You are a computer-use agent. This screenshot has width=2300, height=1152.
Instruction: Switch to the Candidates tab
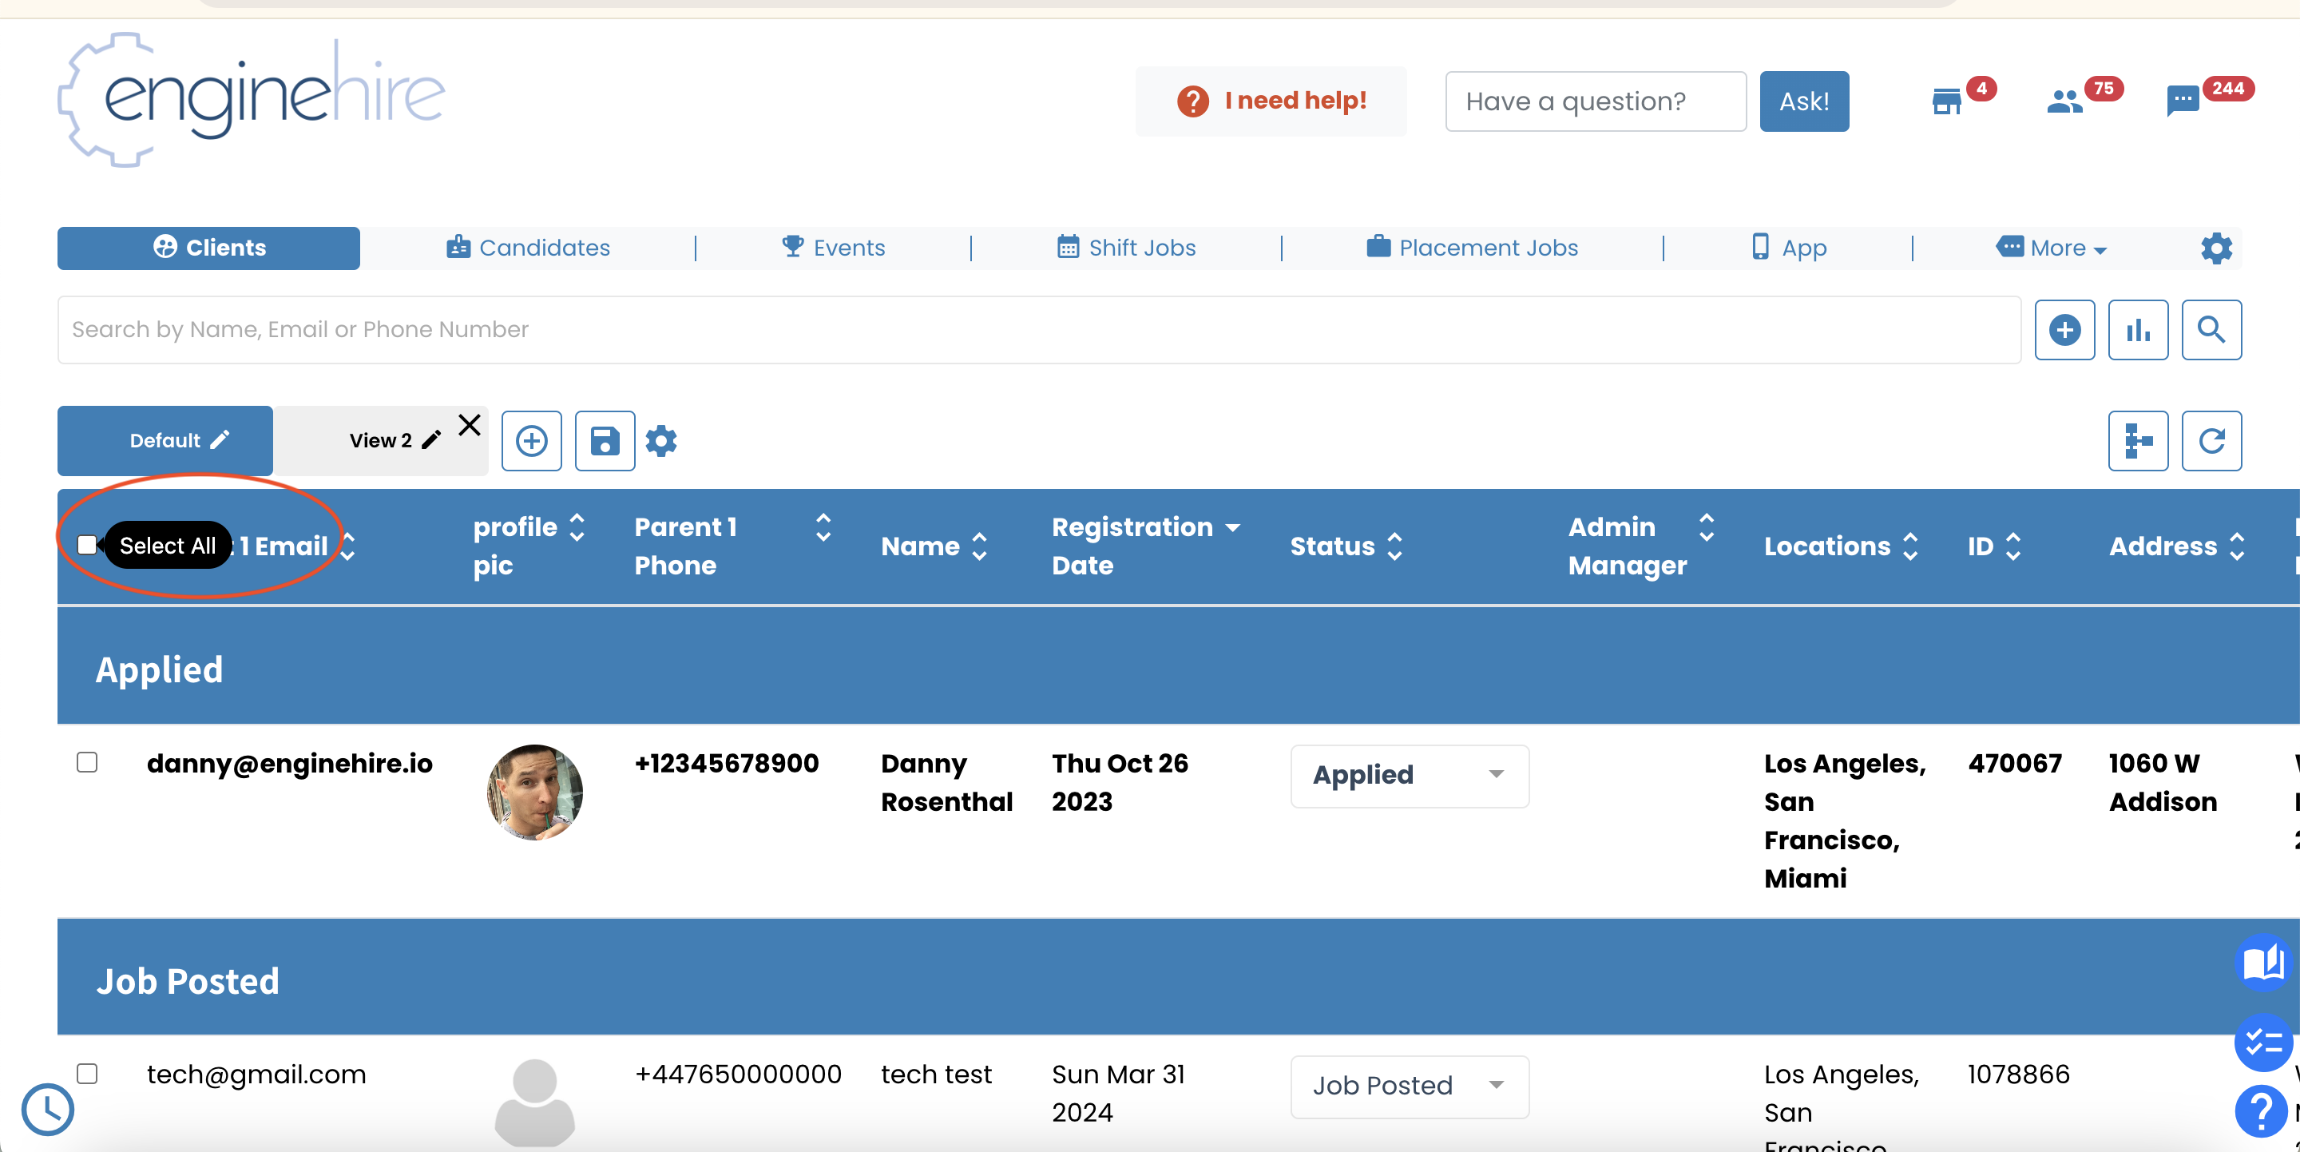point(528,248)
